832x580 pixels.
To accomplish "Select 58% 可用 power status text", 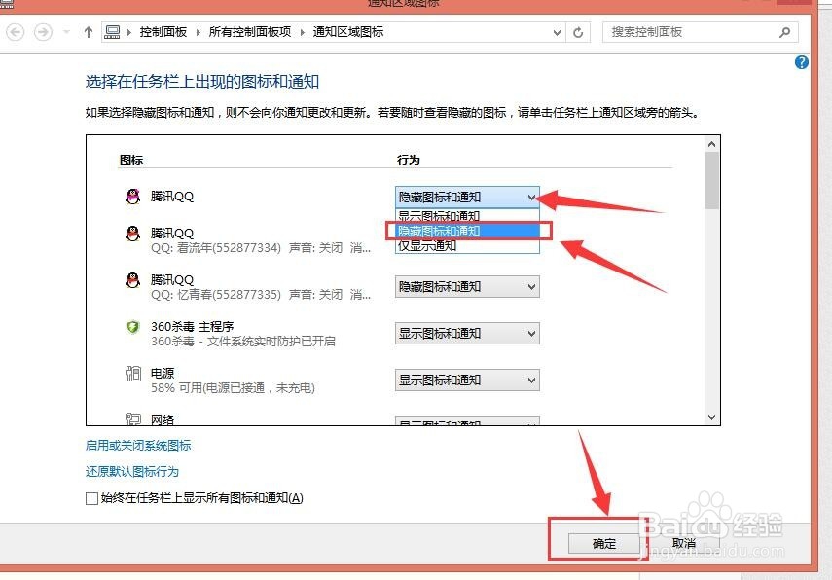I will pos(233,388).
